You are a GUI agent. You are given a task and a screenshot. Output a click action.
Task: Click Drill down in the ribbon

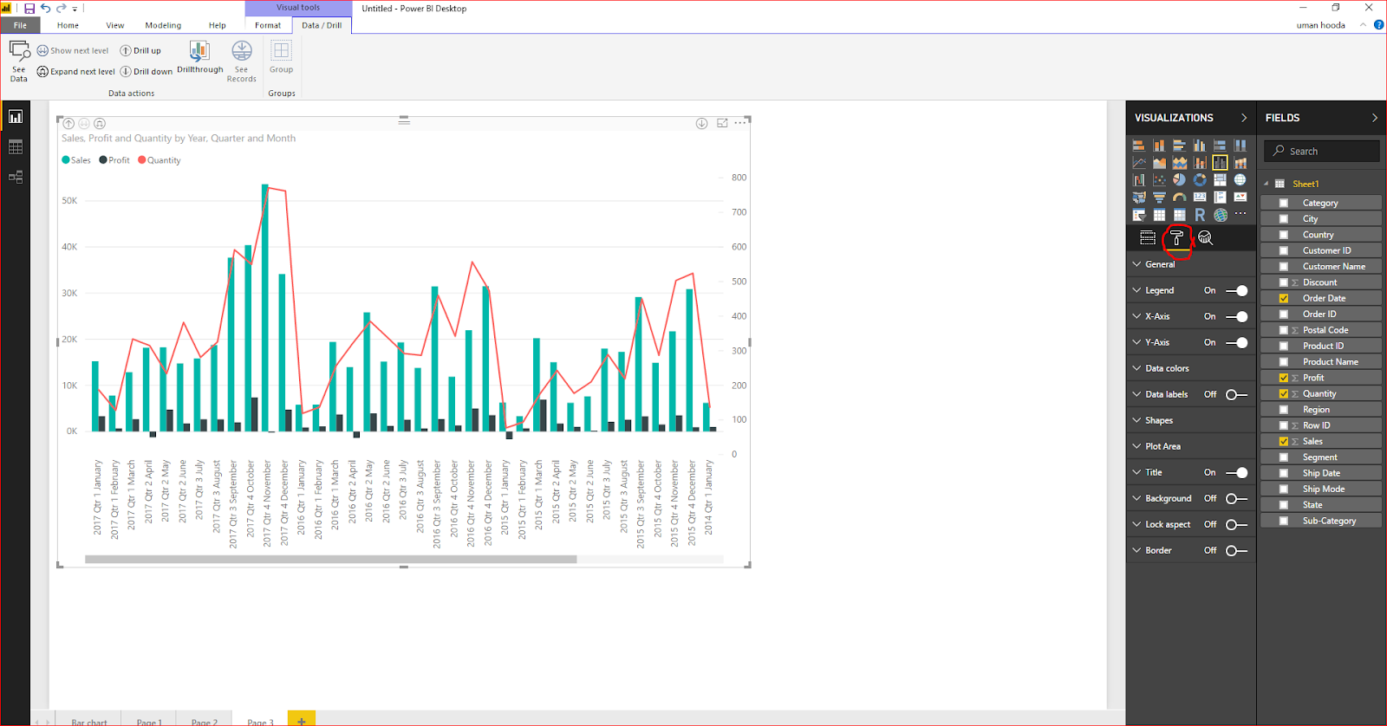147,71
